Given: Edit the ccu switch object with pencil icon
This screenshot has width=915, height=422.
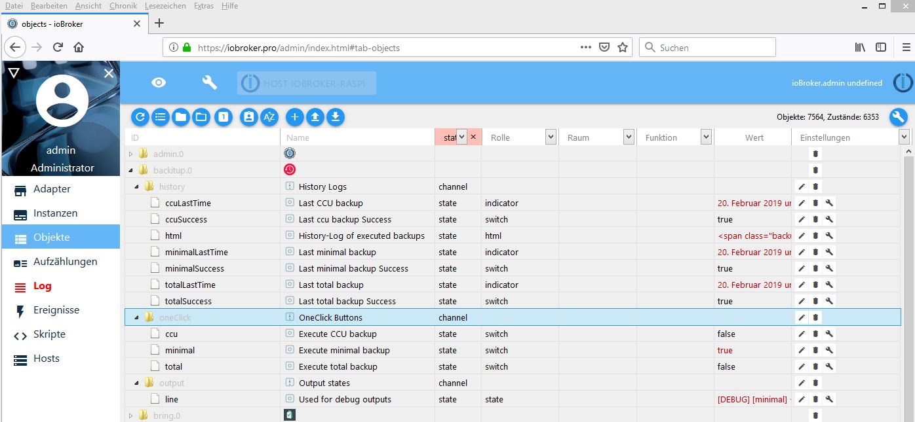Looking at the screenshot, I should [802, 334].
